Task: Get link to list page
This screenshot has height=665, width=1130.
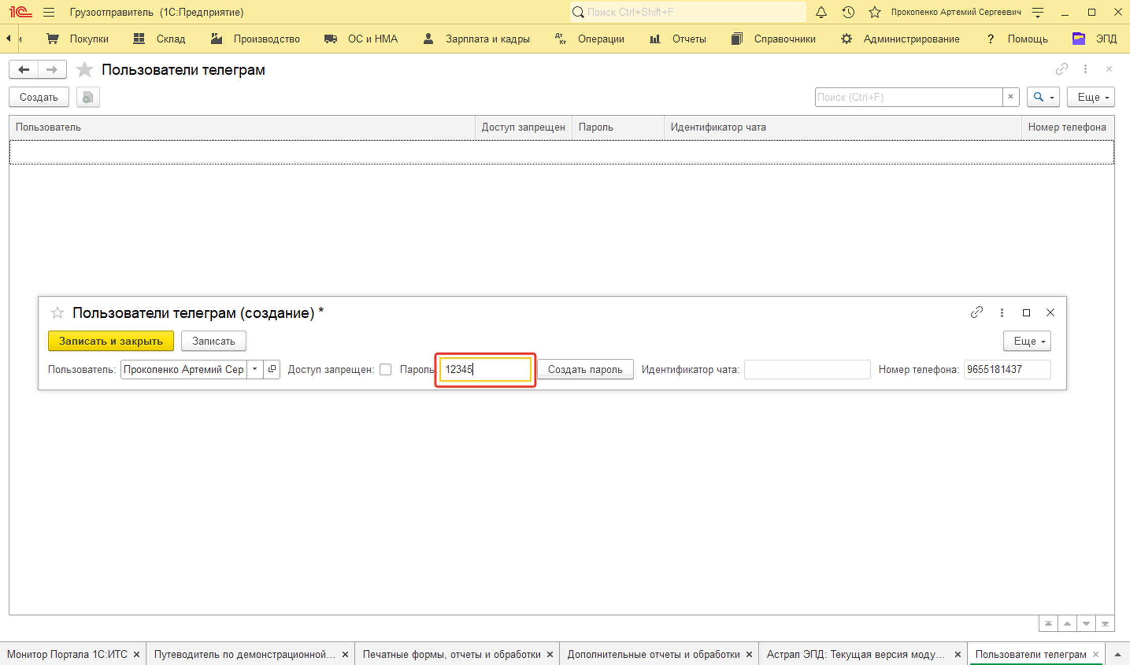Action: pos(1061,69)
